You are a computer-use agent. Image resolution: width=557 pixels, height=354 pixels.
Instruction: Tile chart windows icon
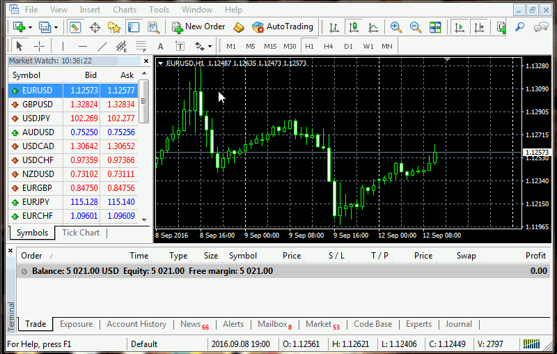coord(434,27)
